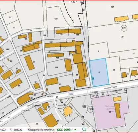Select parcel 11 next to highlighted parcel
The image size is (138, 133).
click(x=114, y=70)
